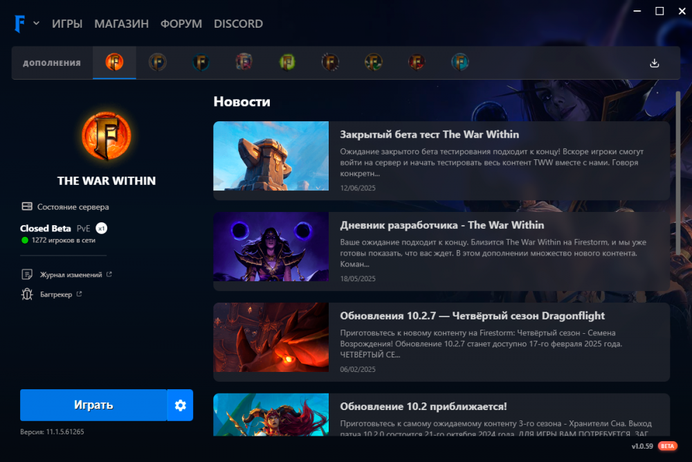Select the dark expansion icon with white spikes
The height and width of the screenshot is (462, 692).
(x=330, y=62)
